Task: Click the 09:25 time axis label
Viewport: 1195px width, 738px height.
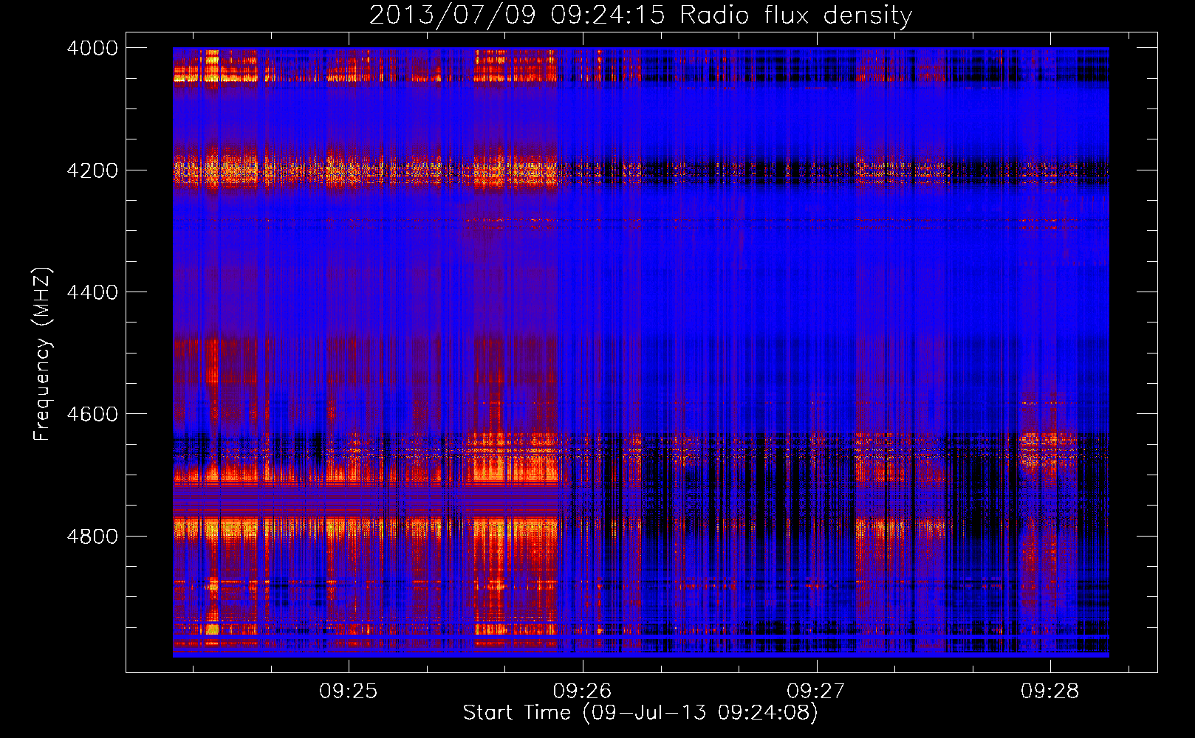Action: pos(348,691)
